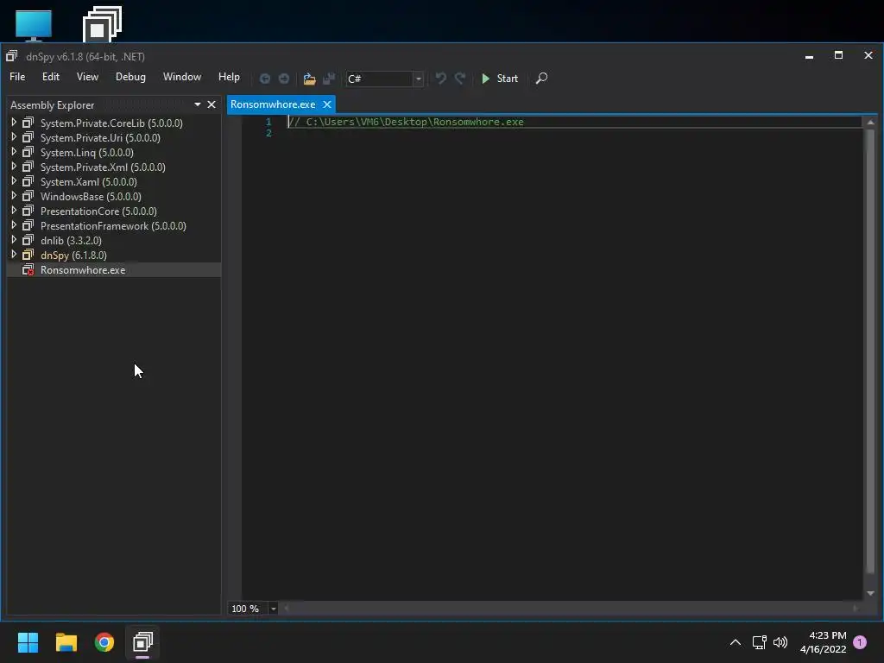Screen dimensions: 884x663
Task: Open the Windows Start menu
Action: [28, 642]
